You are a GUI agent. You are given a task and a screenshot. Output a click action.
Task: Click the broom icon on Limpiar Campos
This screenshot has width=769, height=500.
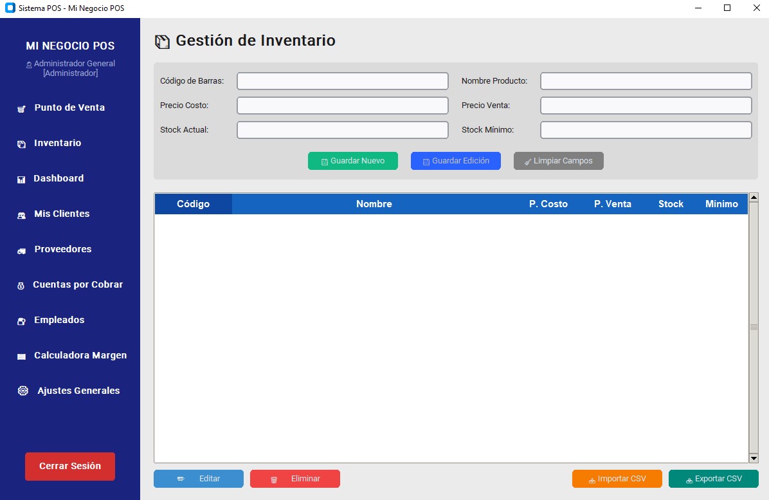pyautogui.click(x=528, y=162)
